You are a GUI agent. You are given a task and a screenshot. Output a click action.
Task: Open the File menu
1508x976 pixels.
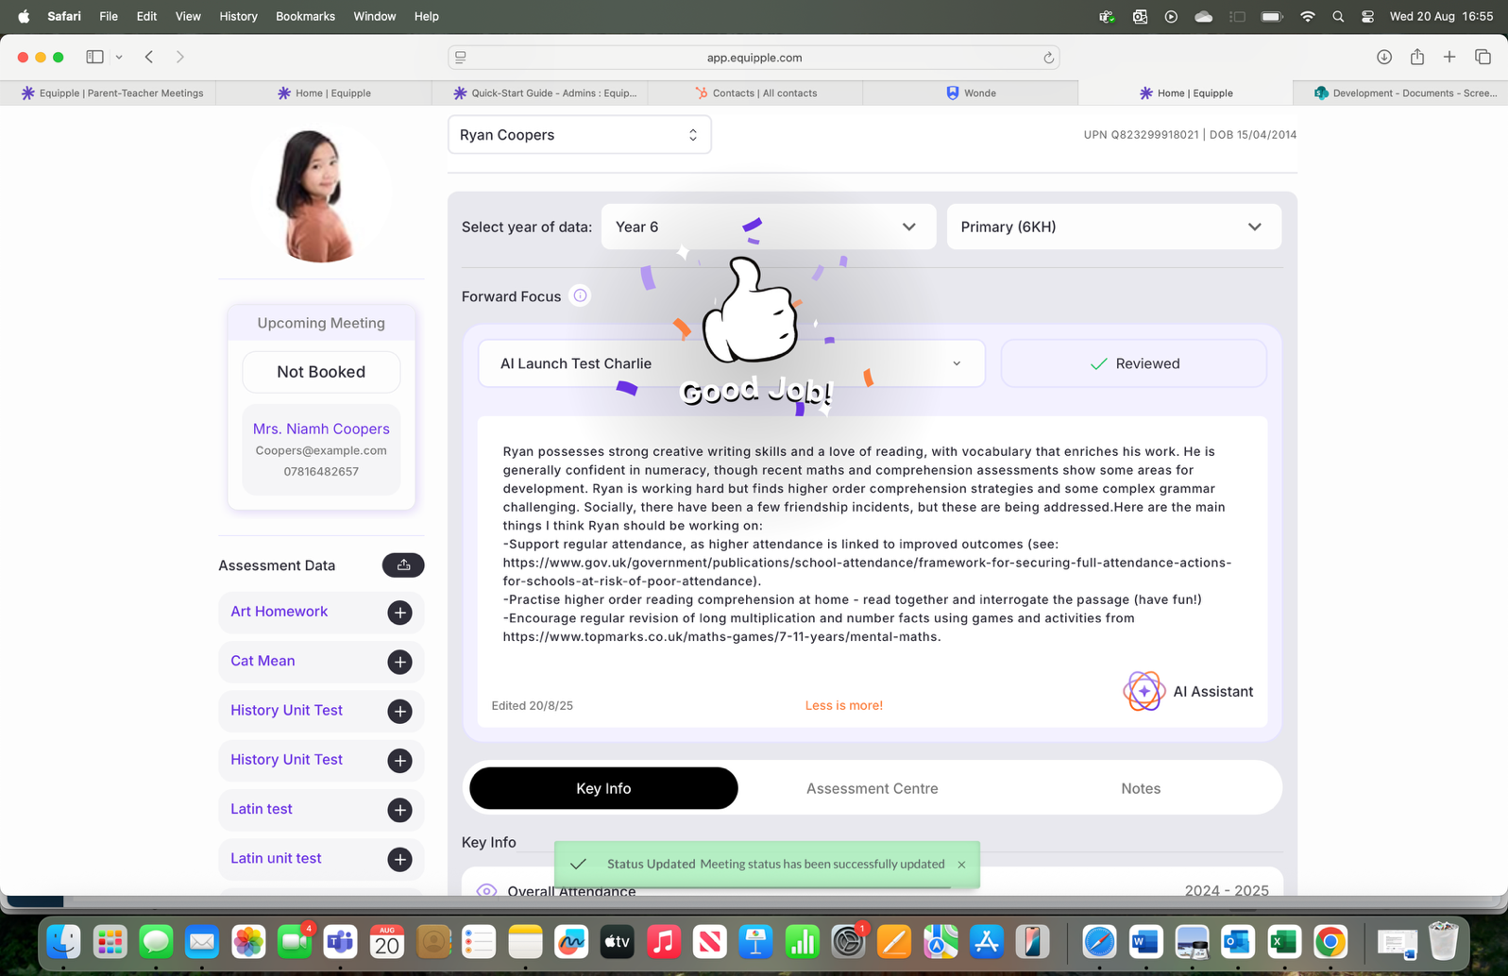(x=109, y=16)
